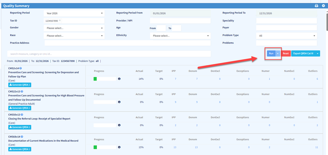Viewport: 328px width, 155px height.
Task: Click info icon on CMS50v13 progress bar
Action: 119,125
